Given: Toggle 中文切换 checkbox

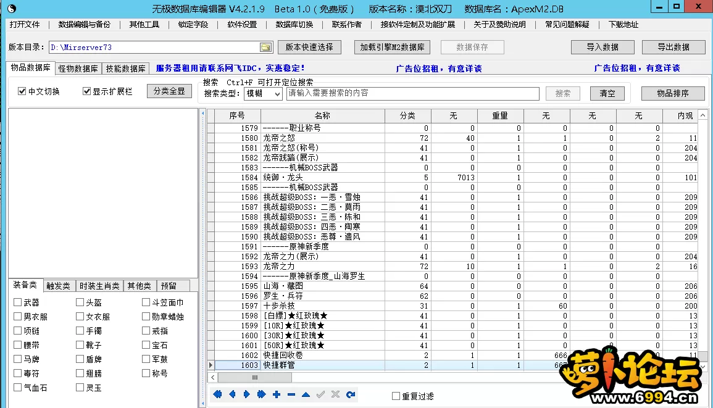Looking at the screenshot, I should 22,91.
